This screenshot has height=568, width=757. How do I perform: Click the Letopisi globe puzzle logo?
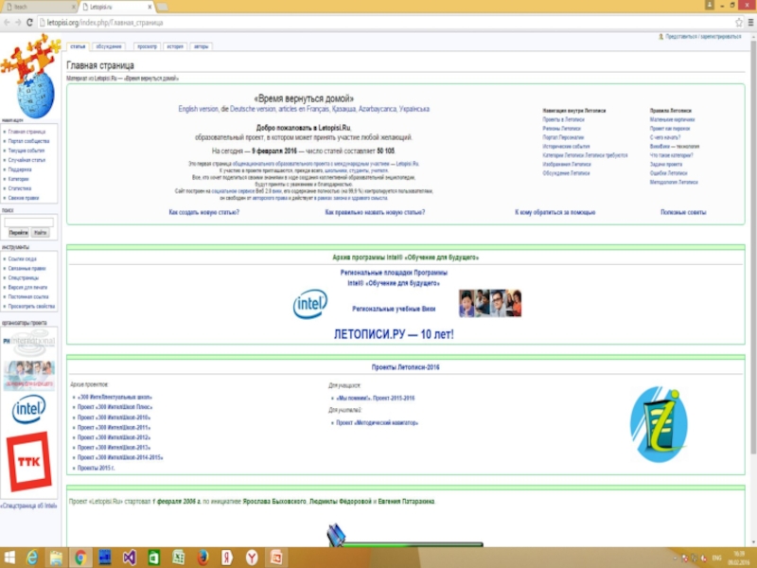(x=31, y=76)
